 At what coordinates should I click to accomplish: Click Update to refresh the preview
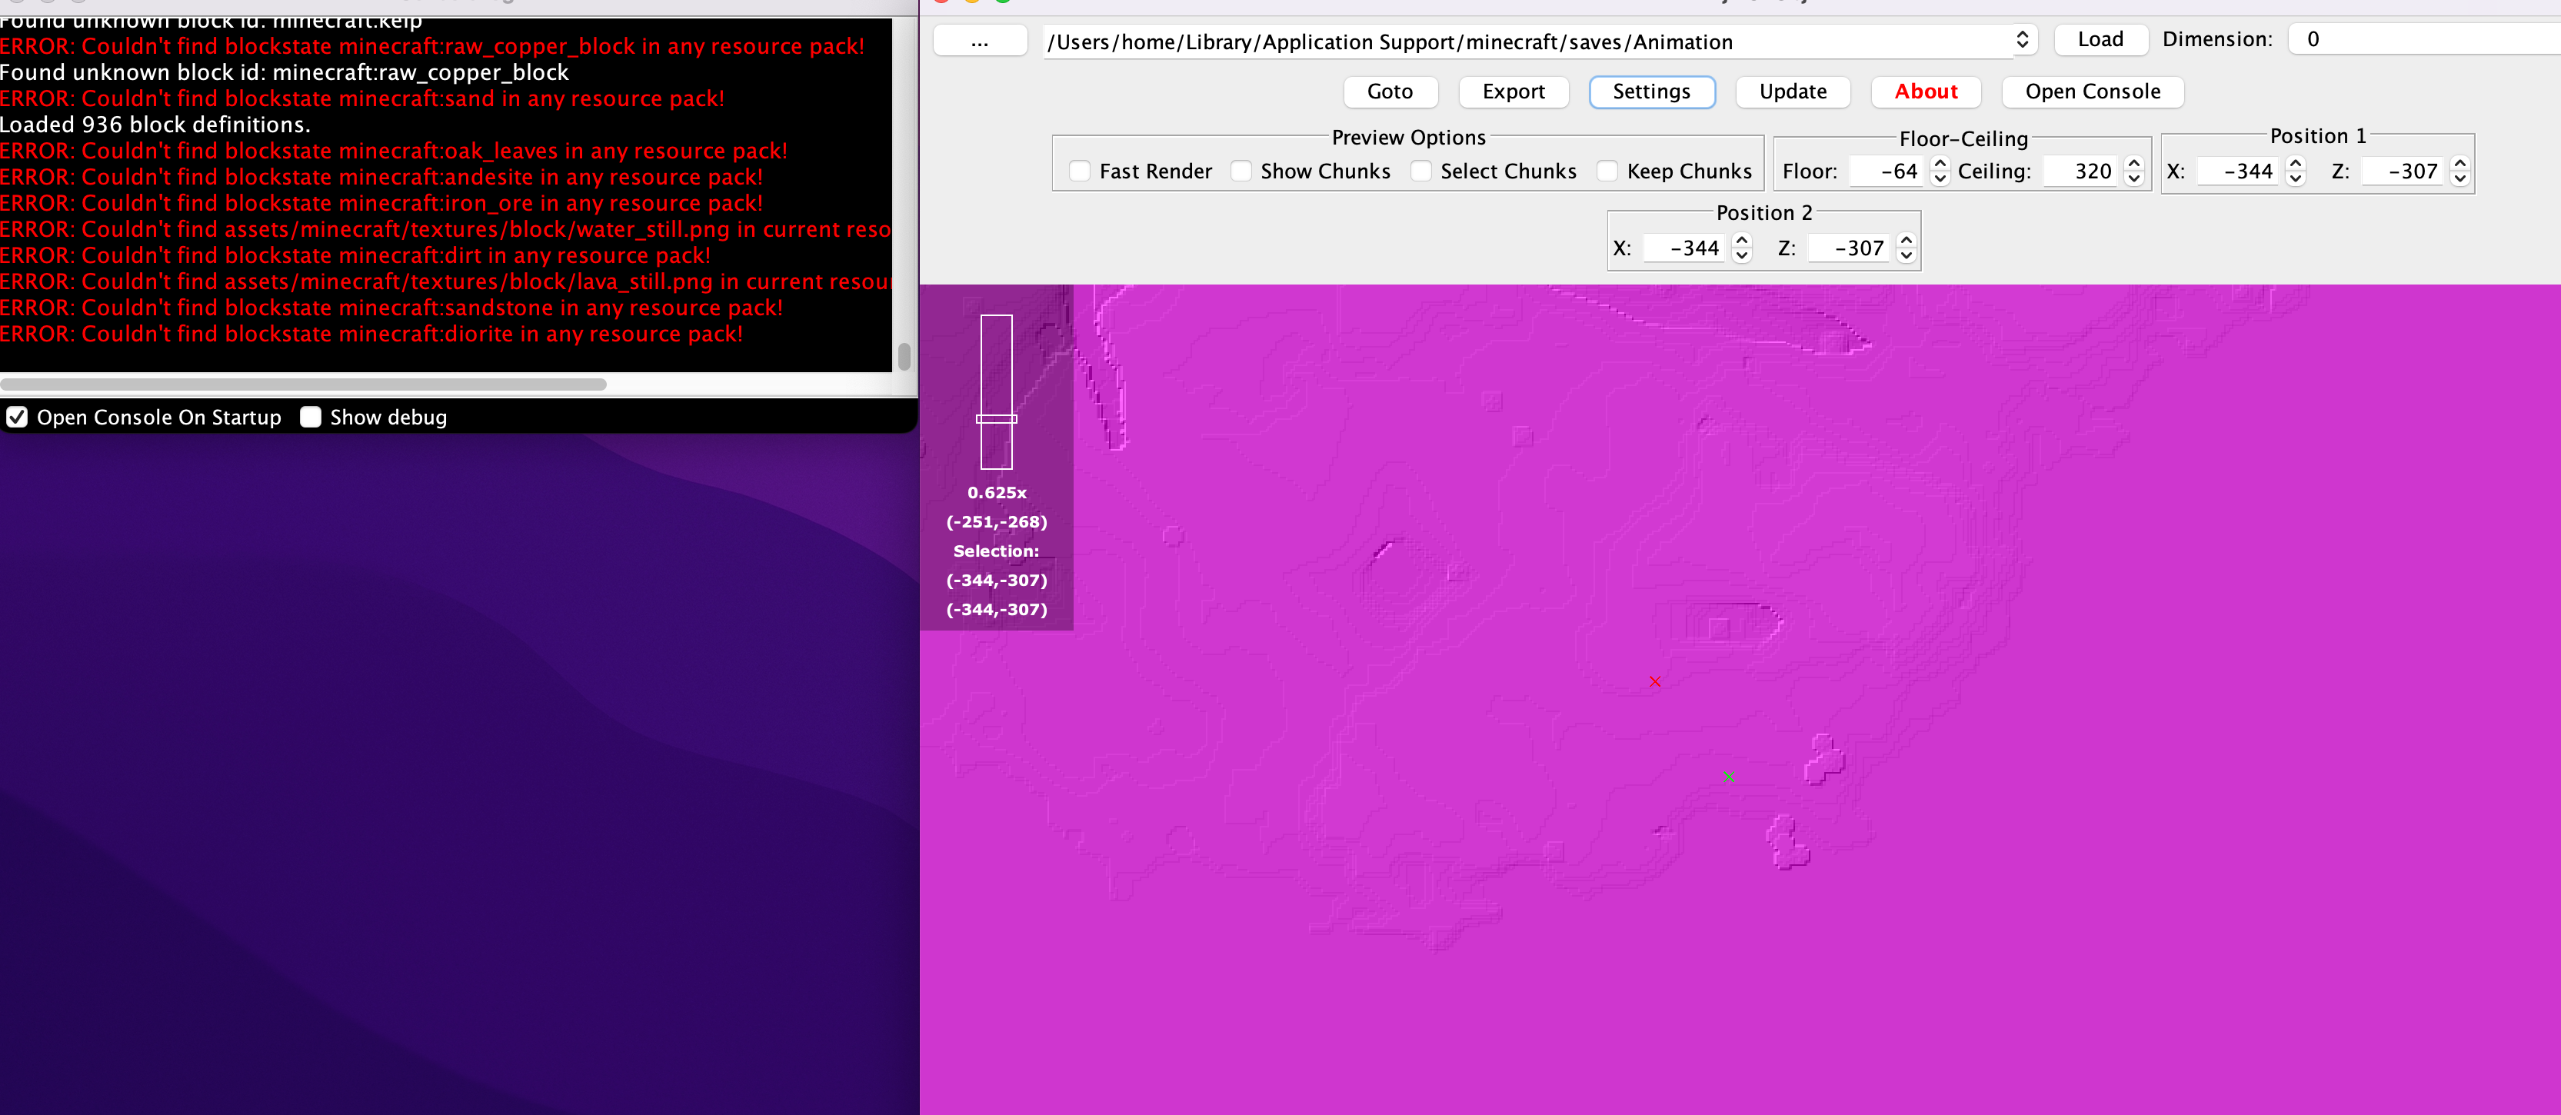tap(1791, 92)
